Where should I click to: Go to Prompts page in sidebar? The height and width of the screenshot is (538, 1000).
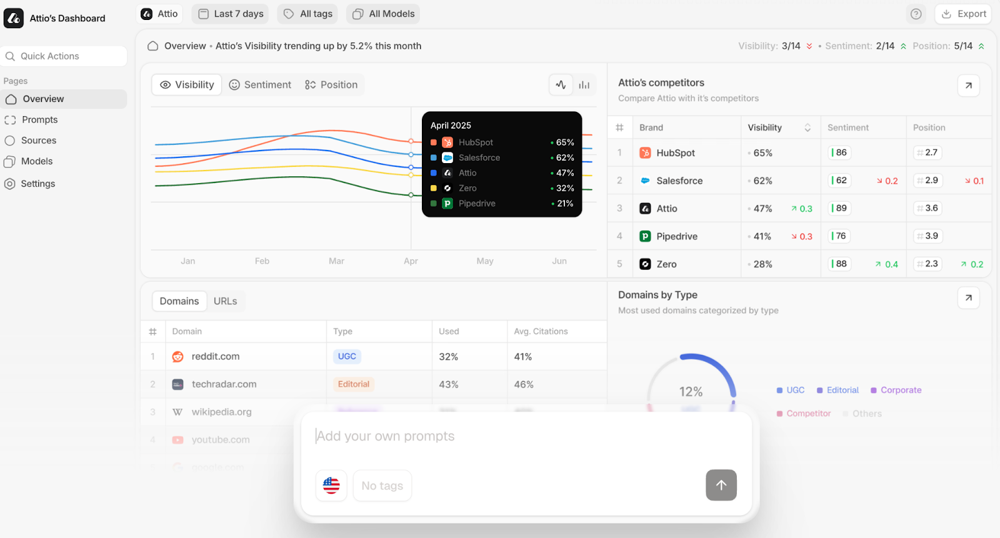(39, 120)
